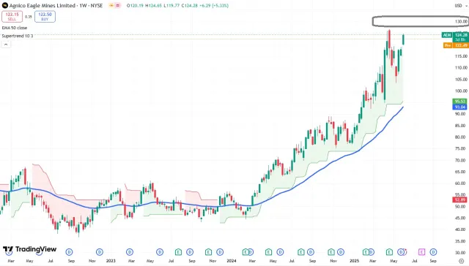Open the USD currency dropdown
The height and width of the screenshot is (266, 469).
click(x=461, y=5)
